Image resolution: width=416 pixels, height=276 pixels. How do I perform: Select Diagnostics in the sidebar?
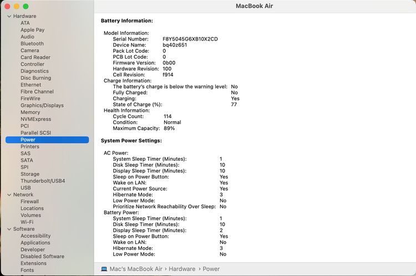(x=34, y=71)
